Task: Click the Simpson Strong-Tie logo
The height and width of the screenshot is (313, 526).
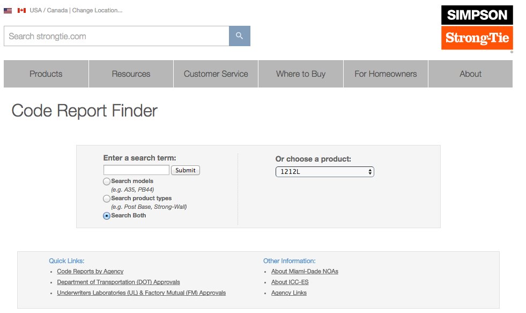Action: (477, 27)
